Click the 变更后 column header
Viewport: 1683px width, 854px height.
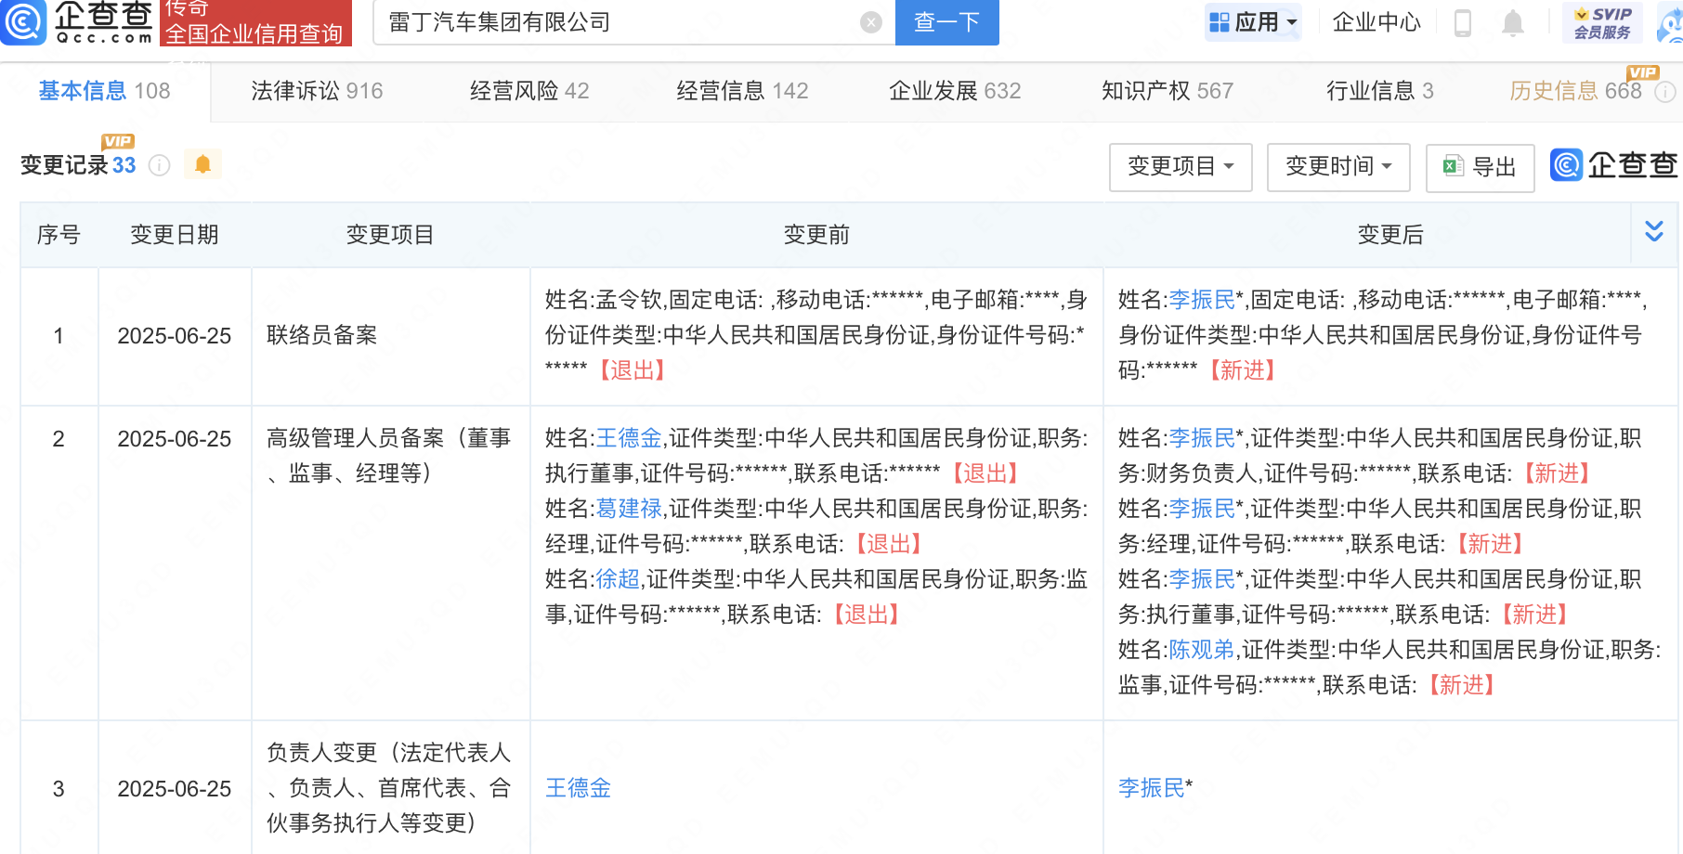(x=1390, y=235)
